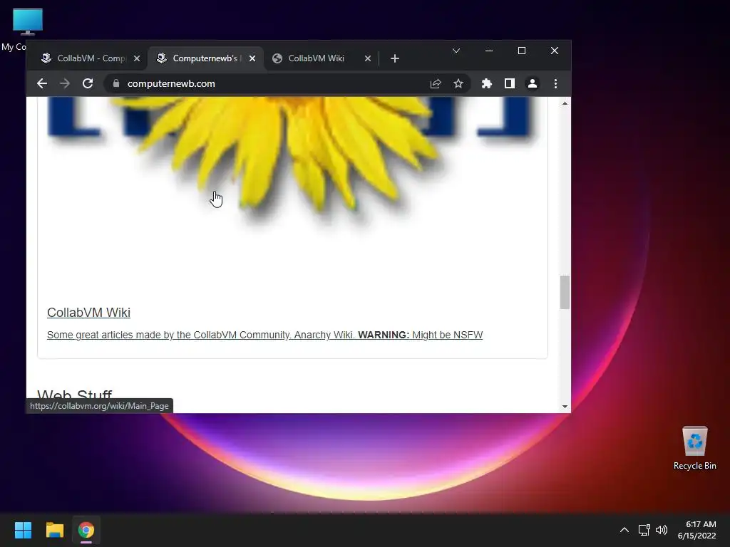Viewport: 730px width, 547px height.
Task: Click the browser forward arrow
Action: click(65, 84)
